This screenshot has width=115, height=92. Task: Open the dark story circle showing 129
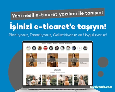(34, 48)
